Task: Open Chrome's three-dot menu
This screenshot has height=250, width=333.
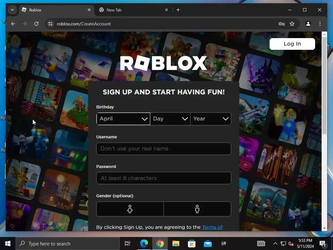Action: 320,24
